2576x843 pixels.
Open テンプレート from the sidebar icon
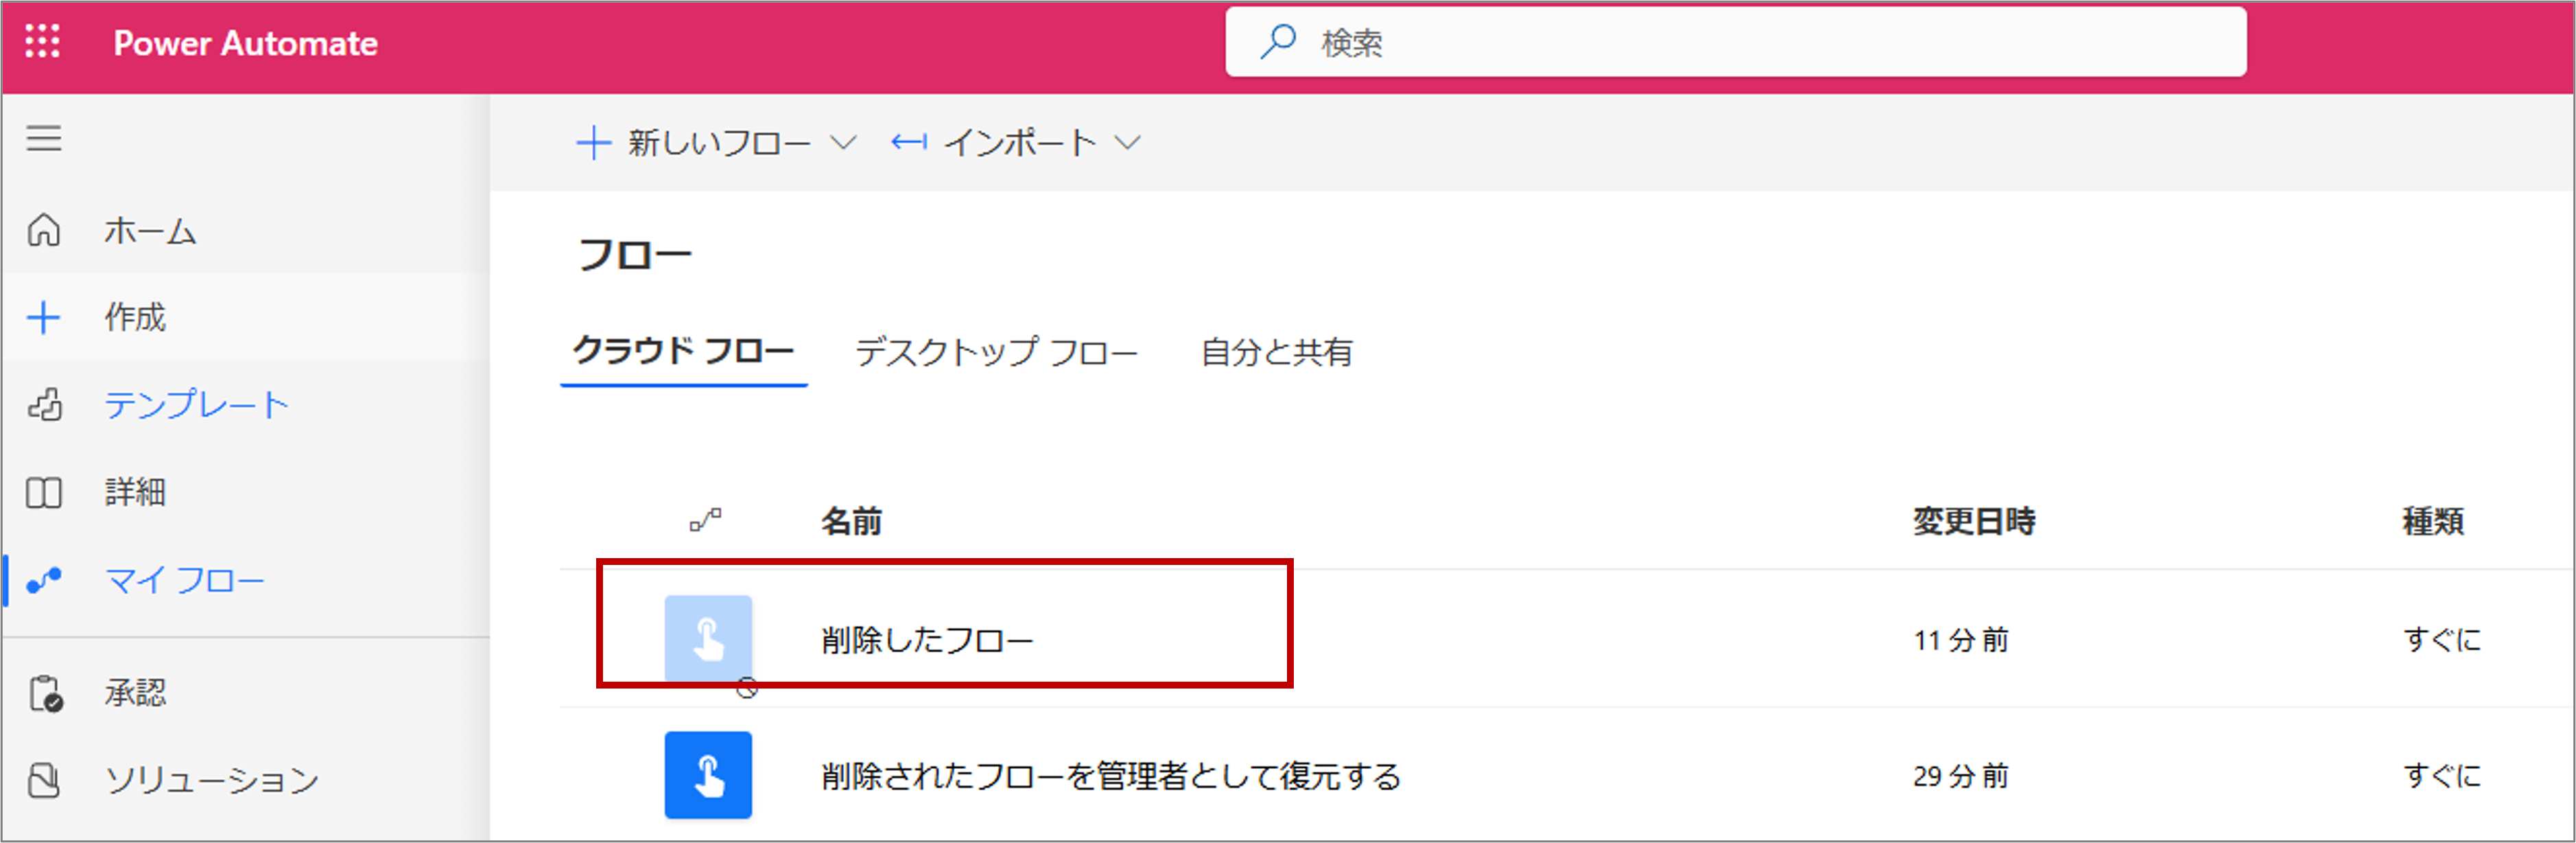[44, 404]
